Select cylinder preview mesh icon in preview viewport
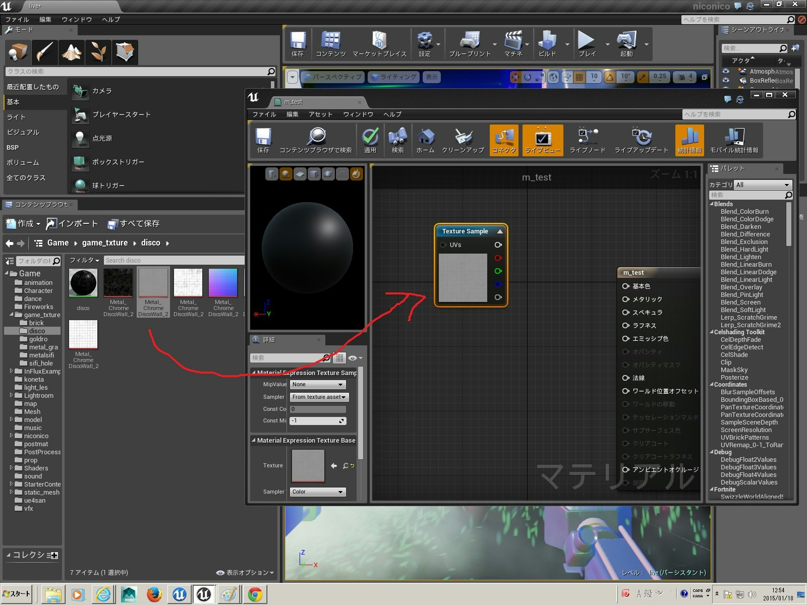This screenshot has width=807, height=605. (x=271, y=174)
